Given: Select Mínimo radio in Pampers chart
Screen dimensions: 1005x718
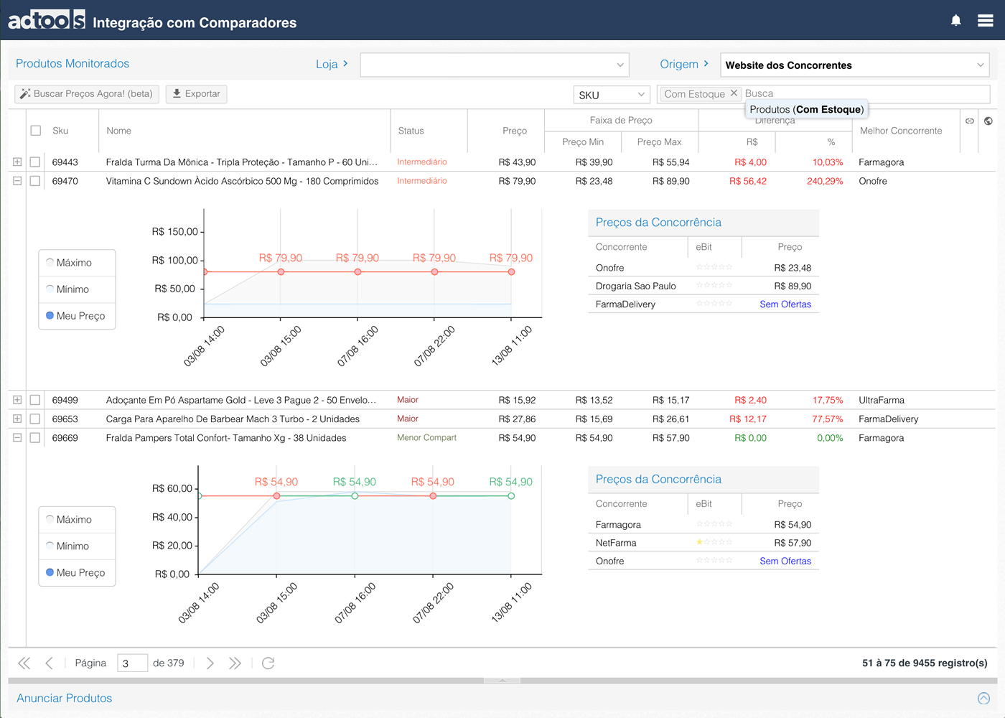Looking at the screenshot, I should [x=50, y=546].
